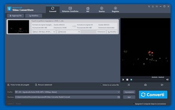This screenshot has height=110, width=175.
Task: Browse output folder icon
Action: coord(119,97)
